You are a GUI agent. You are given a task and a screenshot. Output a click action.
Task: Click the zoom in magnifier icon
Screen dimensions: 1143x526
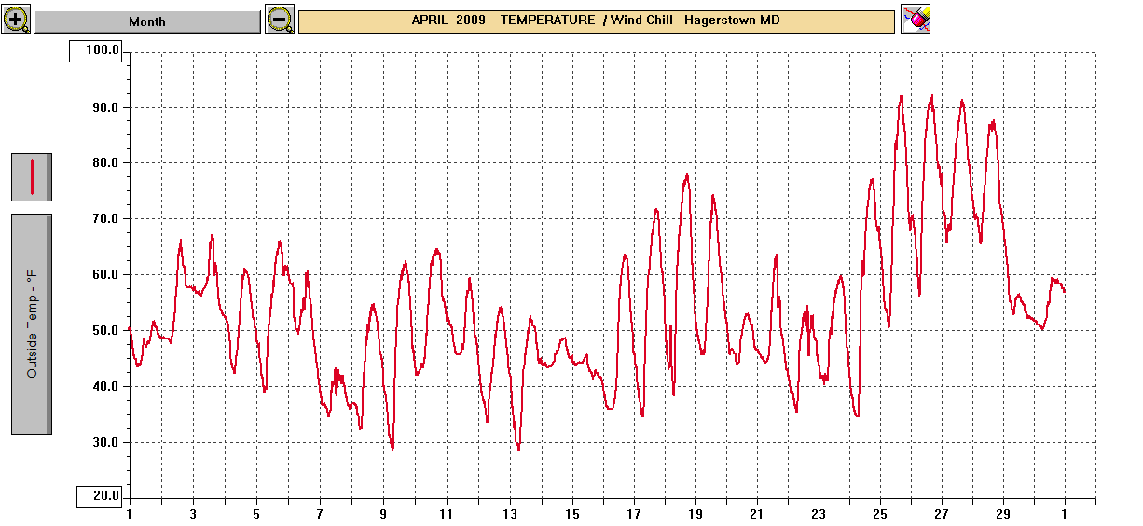(x=18, y=19)
